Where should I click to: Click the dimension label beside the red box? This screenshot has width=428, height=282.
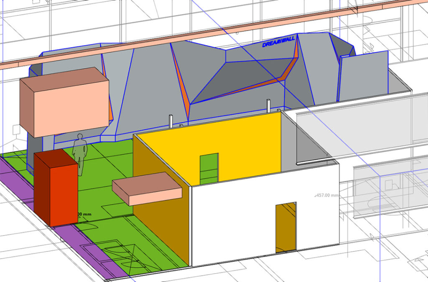(84, 215)
